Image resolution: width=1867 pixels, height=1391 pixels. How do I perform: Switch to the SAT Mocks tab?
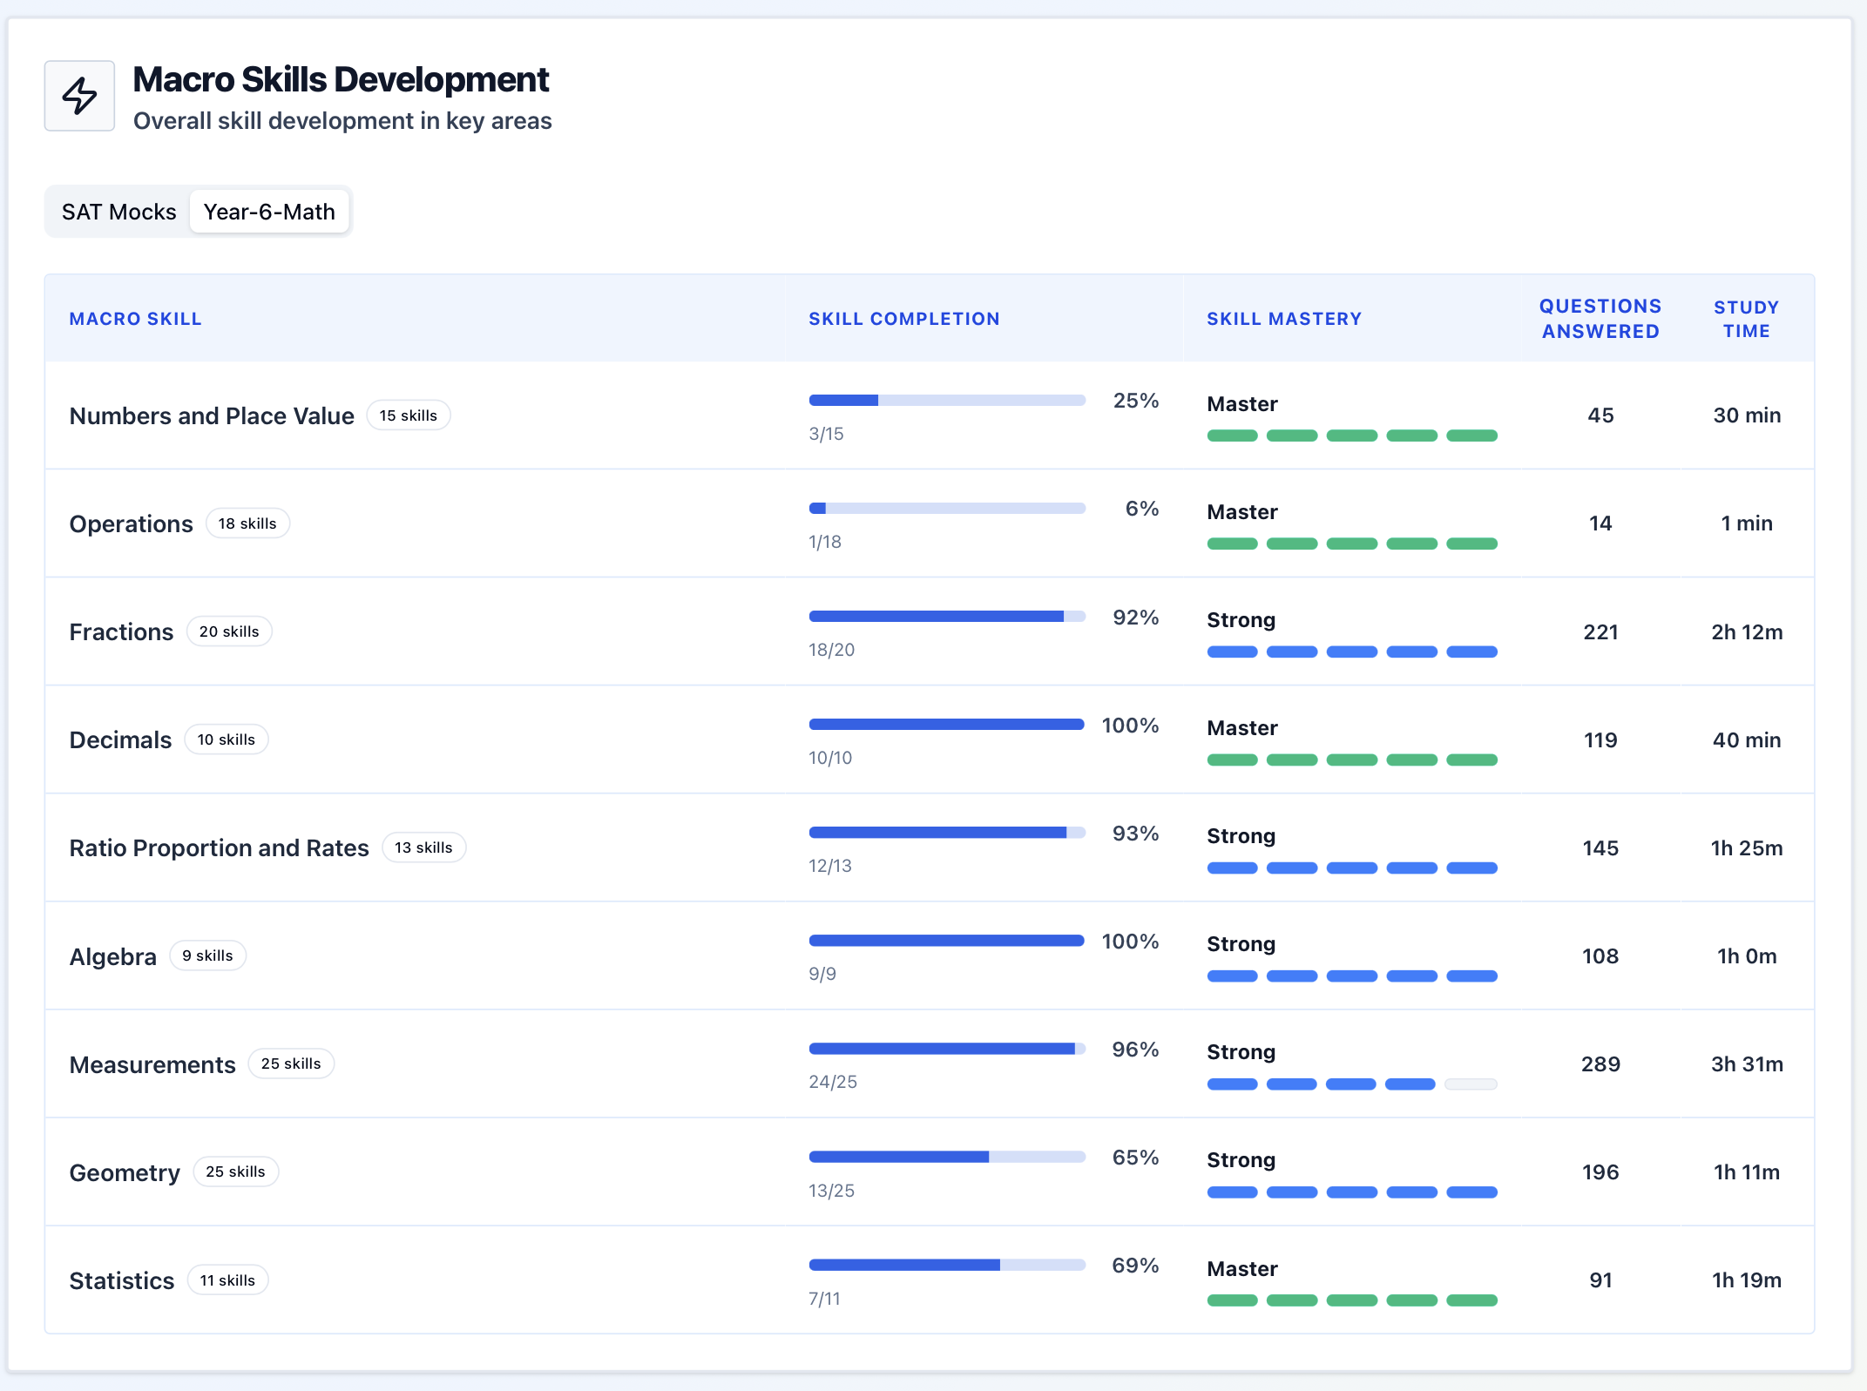pyautogui.click(x=118, y=212)
